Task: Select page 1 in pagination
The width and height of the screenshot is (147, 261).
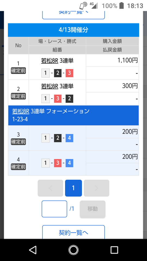Action: click(x=73, y=188)
